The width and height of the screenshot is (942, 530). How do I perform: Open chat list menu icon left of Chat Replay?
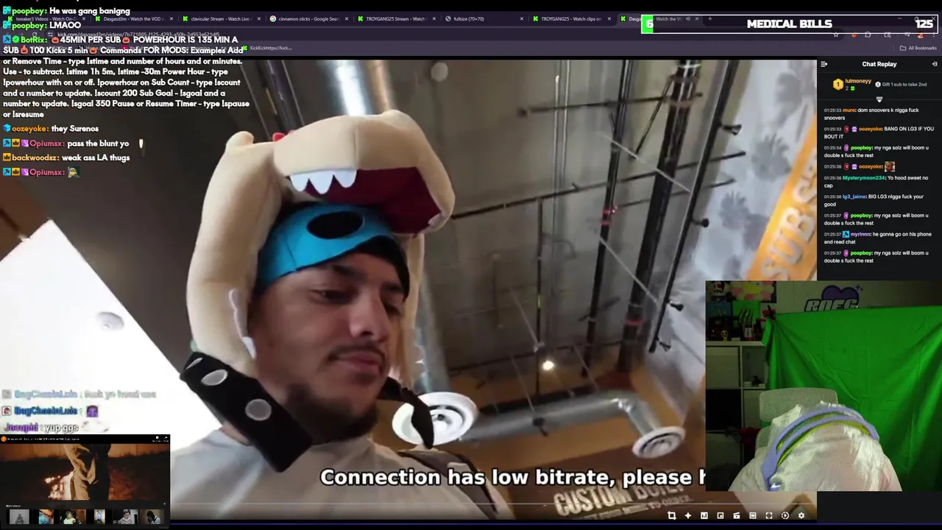(824, 64)
